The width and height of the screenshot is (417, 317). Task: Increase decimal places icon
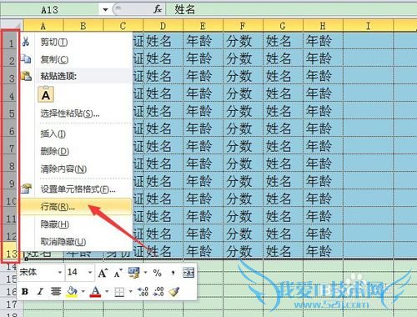pyautogui.click(x=143, y=291)
